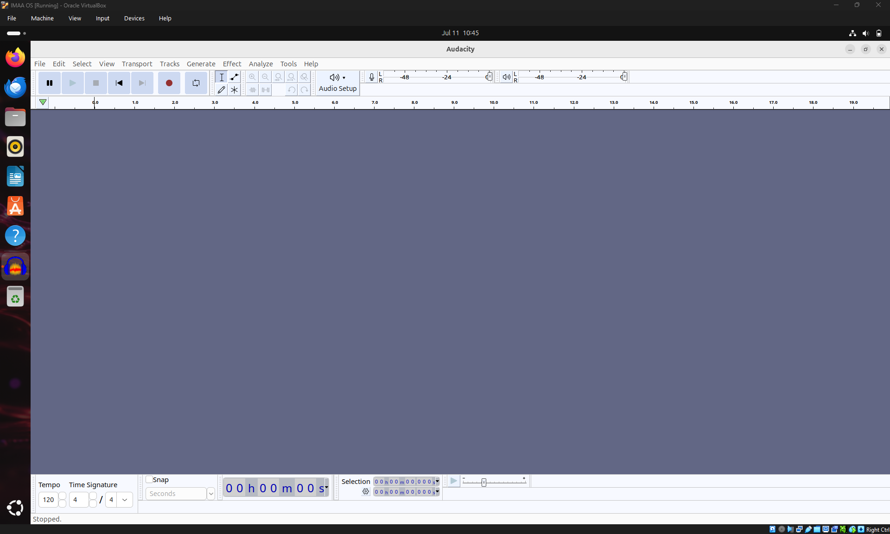Image resolution: width=890 pixels, height=534 pixels.
Task: Click the time signature numerator field
Action: (x=79, y=500)
